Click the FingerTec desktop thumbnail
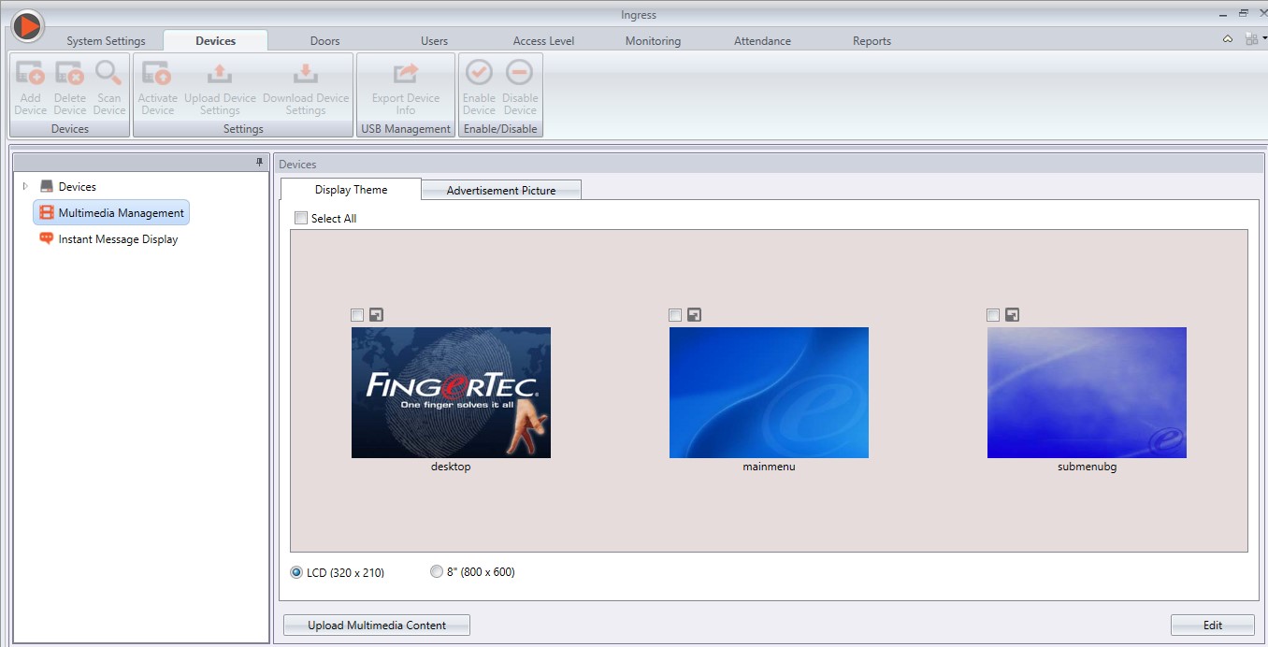Viewport: 1268px width, 647px height. click(x=451, y=393)
